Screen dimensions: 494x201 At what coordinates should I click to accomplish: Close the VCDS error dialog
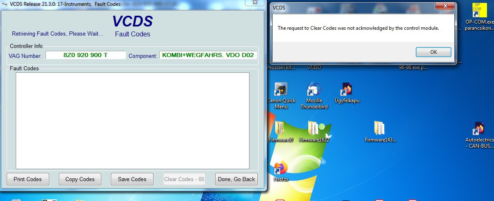tap(445, 6)
